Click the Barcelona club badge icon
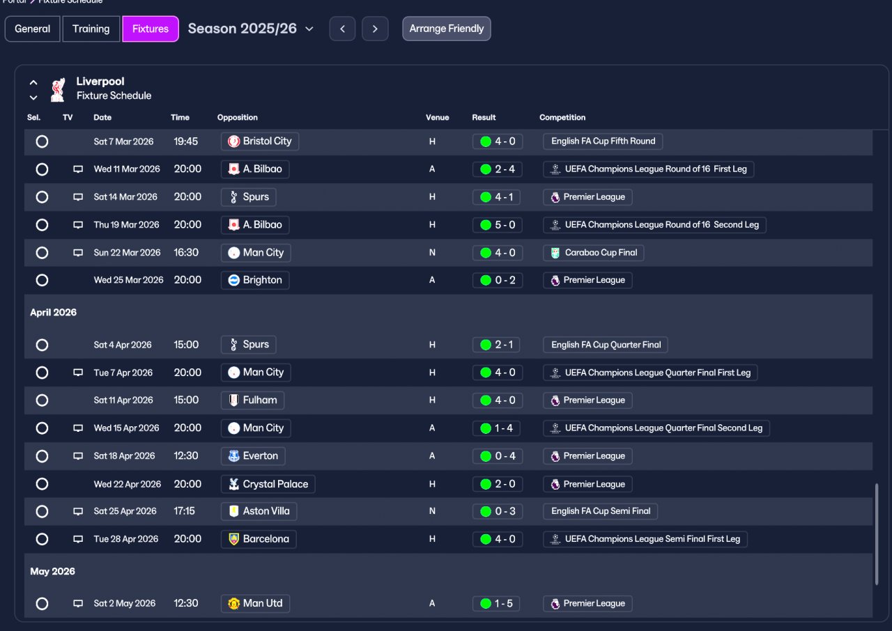892x631 pixels. 234,539
